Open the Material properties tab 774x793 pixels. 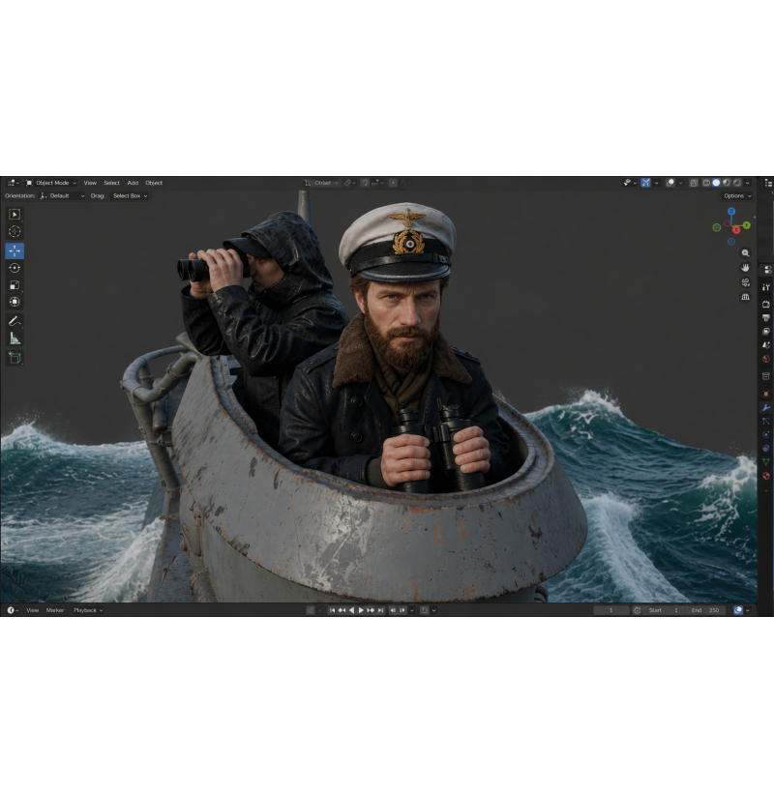[766, 476]
